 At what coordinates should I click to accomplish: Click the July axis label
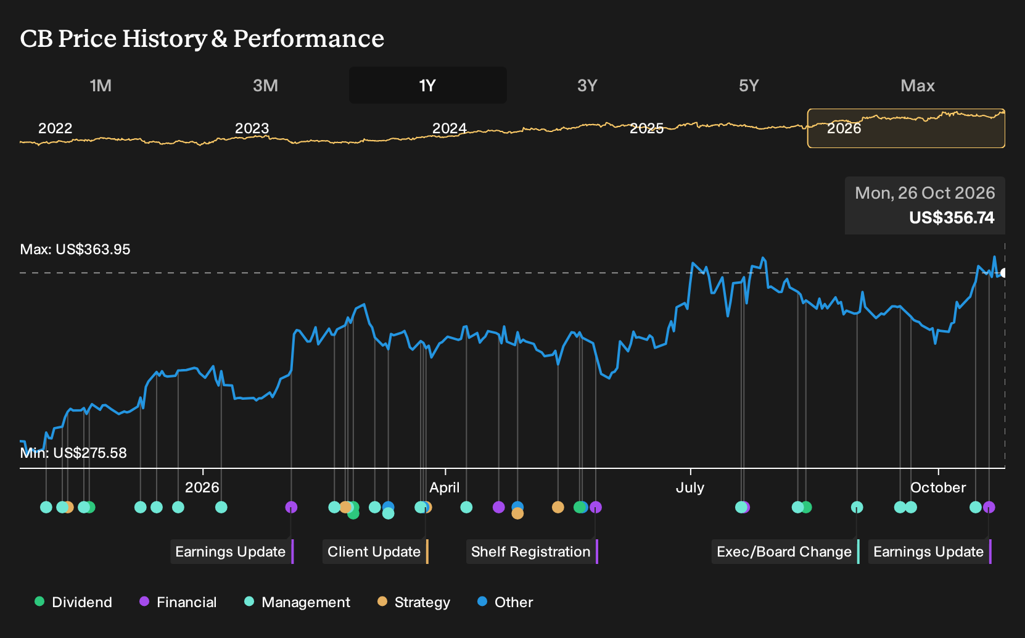coord(690,487)
